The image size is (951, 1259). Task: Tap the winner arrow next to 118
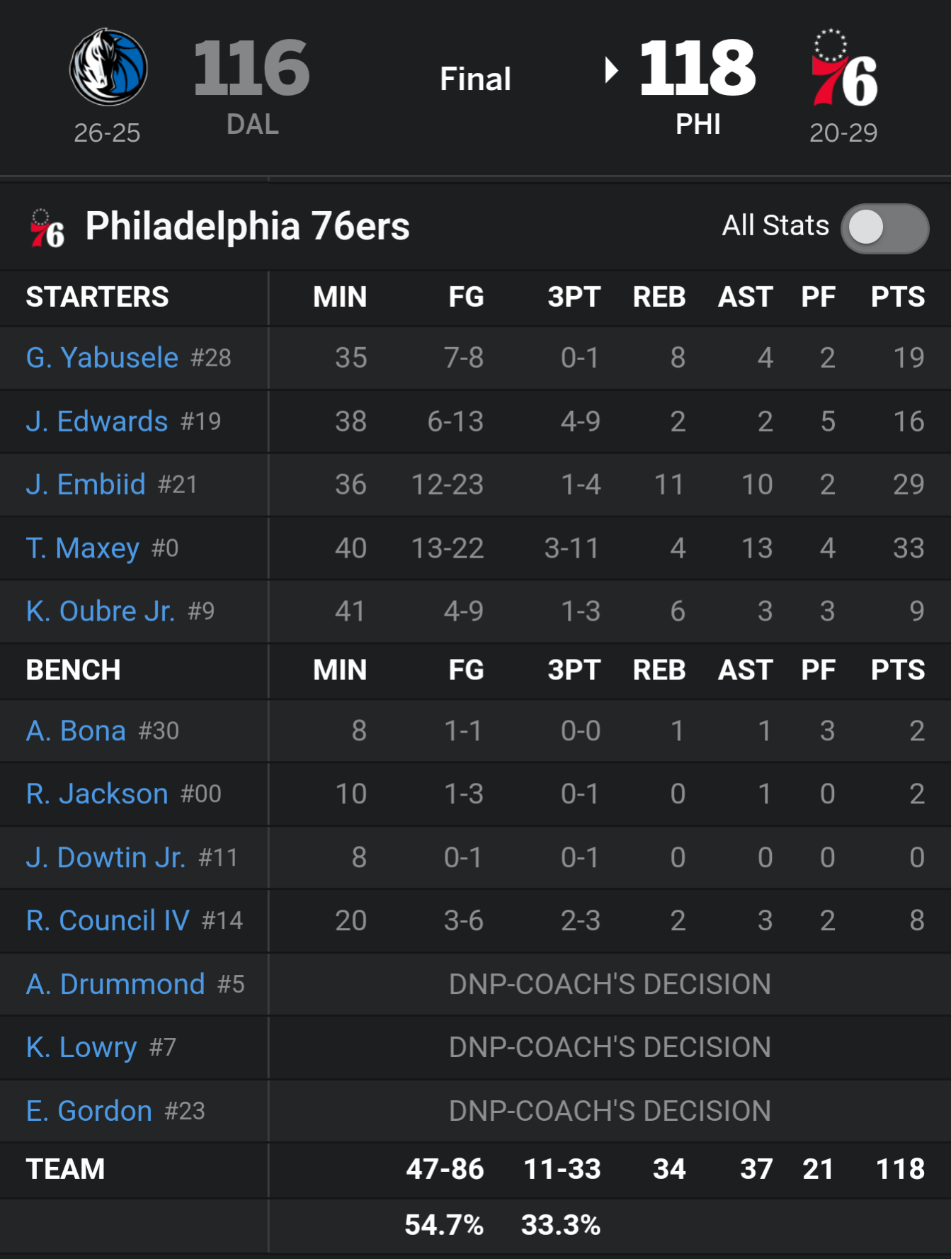[612, 70]
